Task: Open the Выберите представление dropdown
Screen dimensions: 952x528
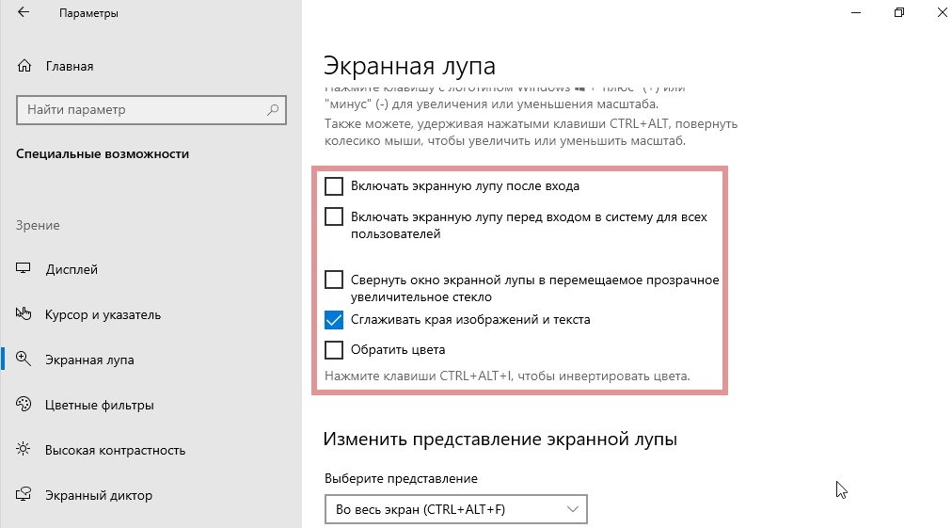Action: (x=455, y=509)
